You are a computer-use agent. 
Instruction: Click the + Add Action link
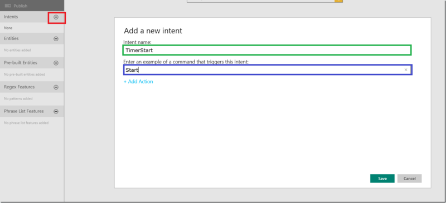click(138, 82)
